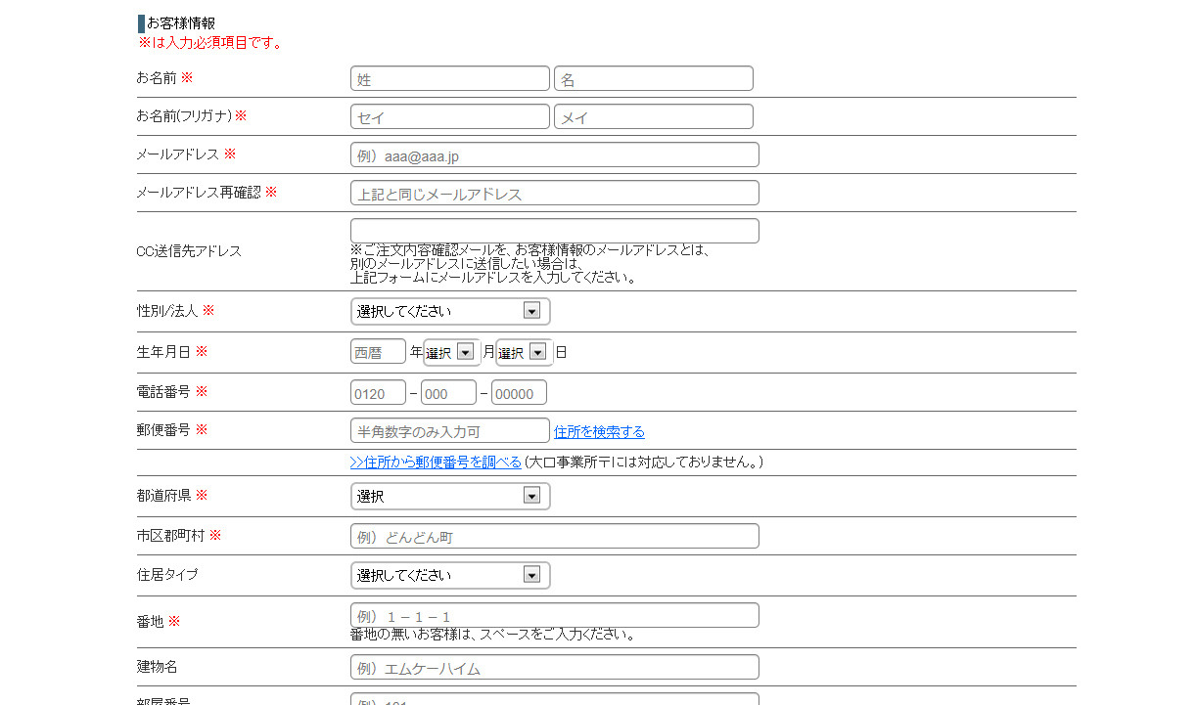Open the birth month dropdown
Viewport: 1196px width, 705px height.
[451, 353]
